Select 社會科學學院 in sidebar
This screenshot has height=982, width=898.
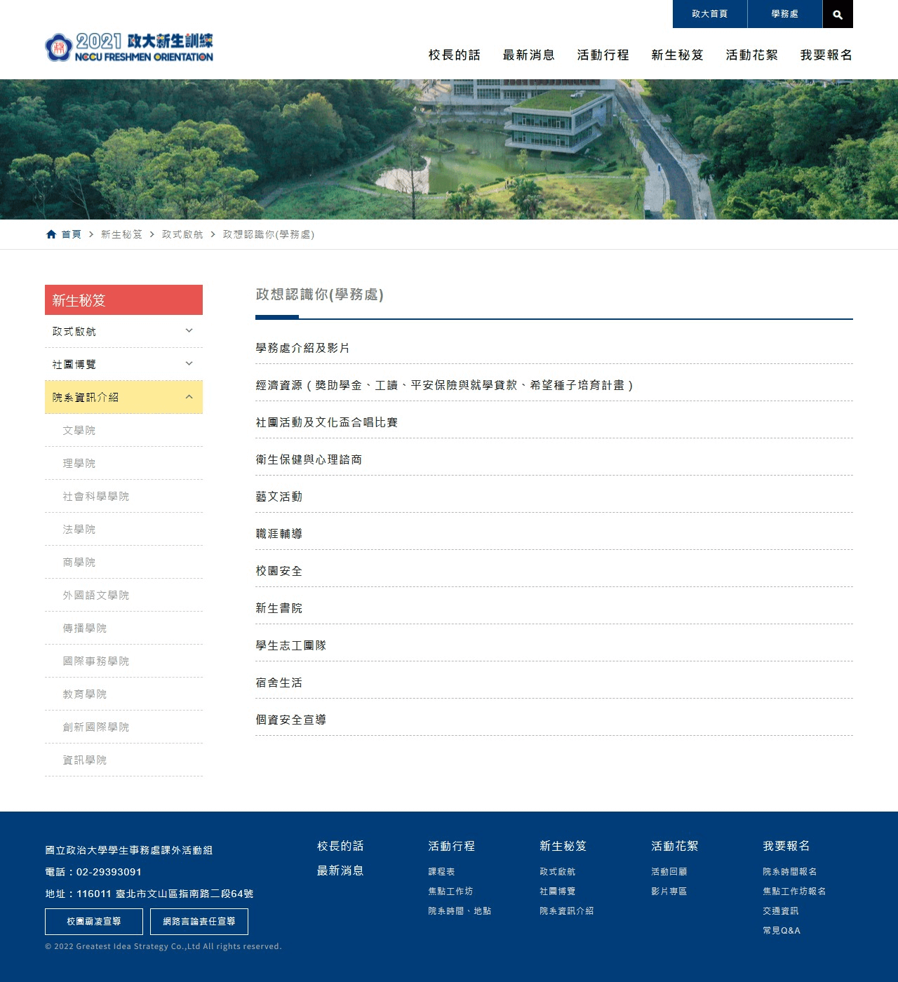pos(123,496)
